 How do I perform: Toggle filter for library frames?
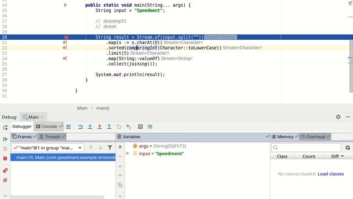[x=110, y=148]
